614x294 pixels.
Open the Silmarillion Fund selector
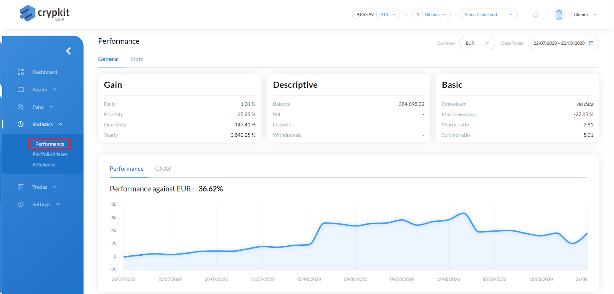pos(489,15)
